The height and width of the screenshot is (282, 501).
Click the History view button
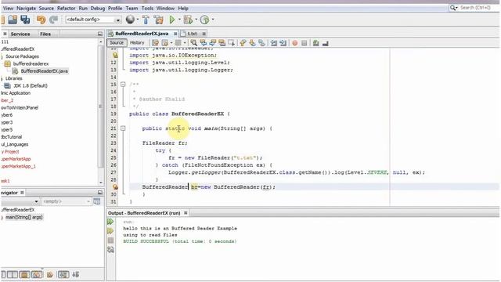(x=137, y=42)
